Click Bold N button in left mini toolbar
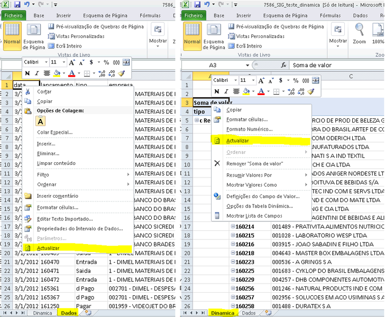This screenshot has width=385, height=317. [x=27, y=73]
